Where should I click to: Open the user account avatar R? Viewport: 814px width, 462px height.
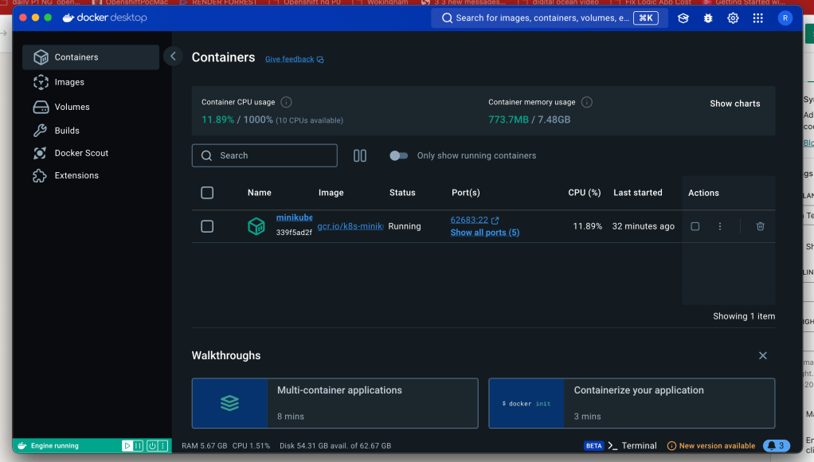pyautogui.click(x=785, y=18)
